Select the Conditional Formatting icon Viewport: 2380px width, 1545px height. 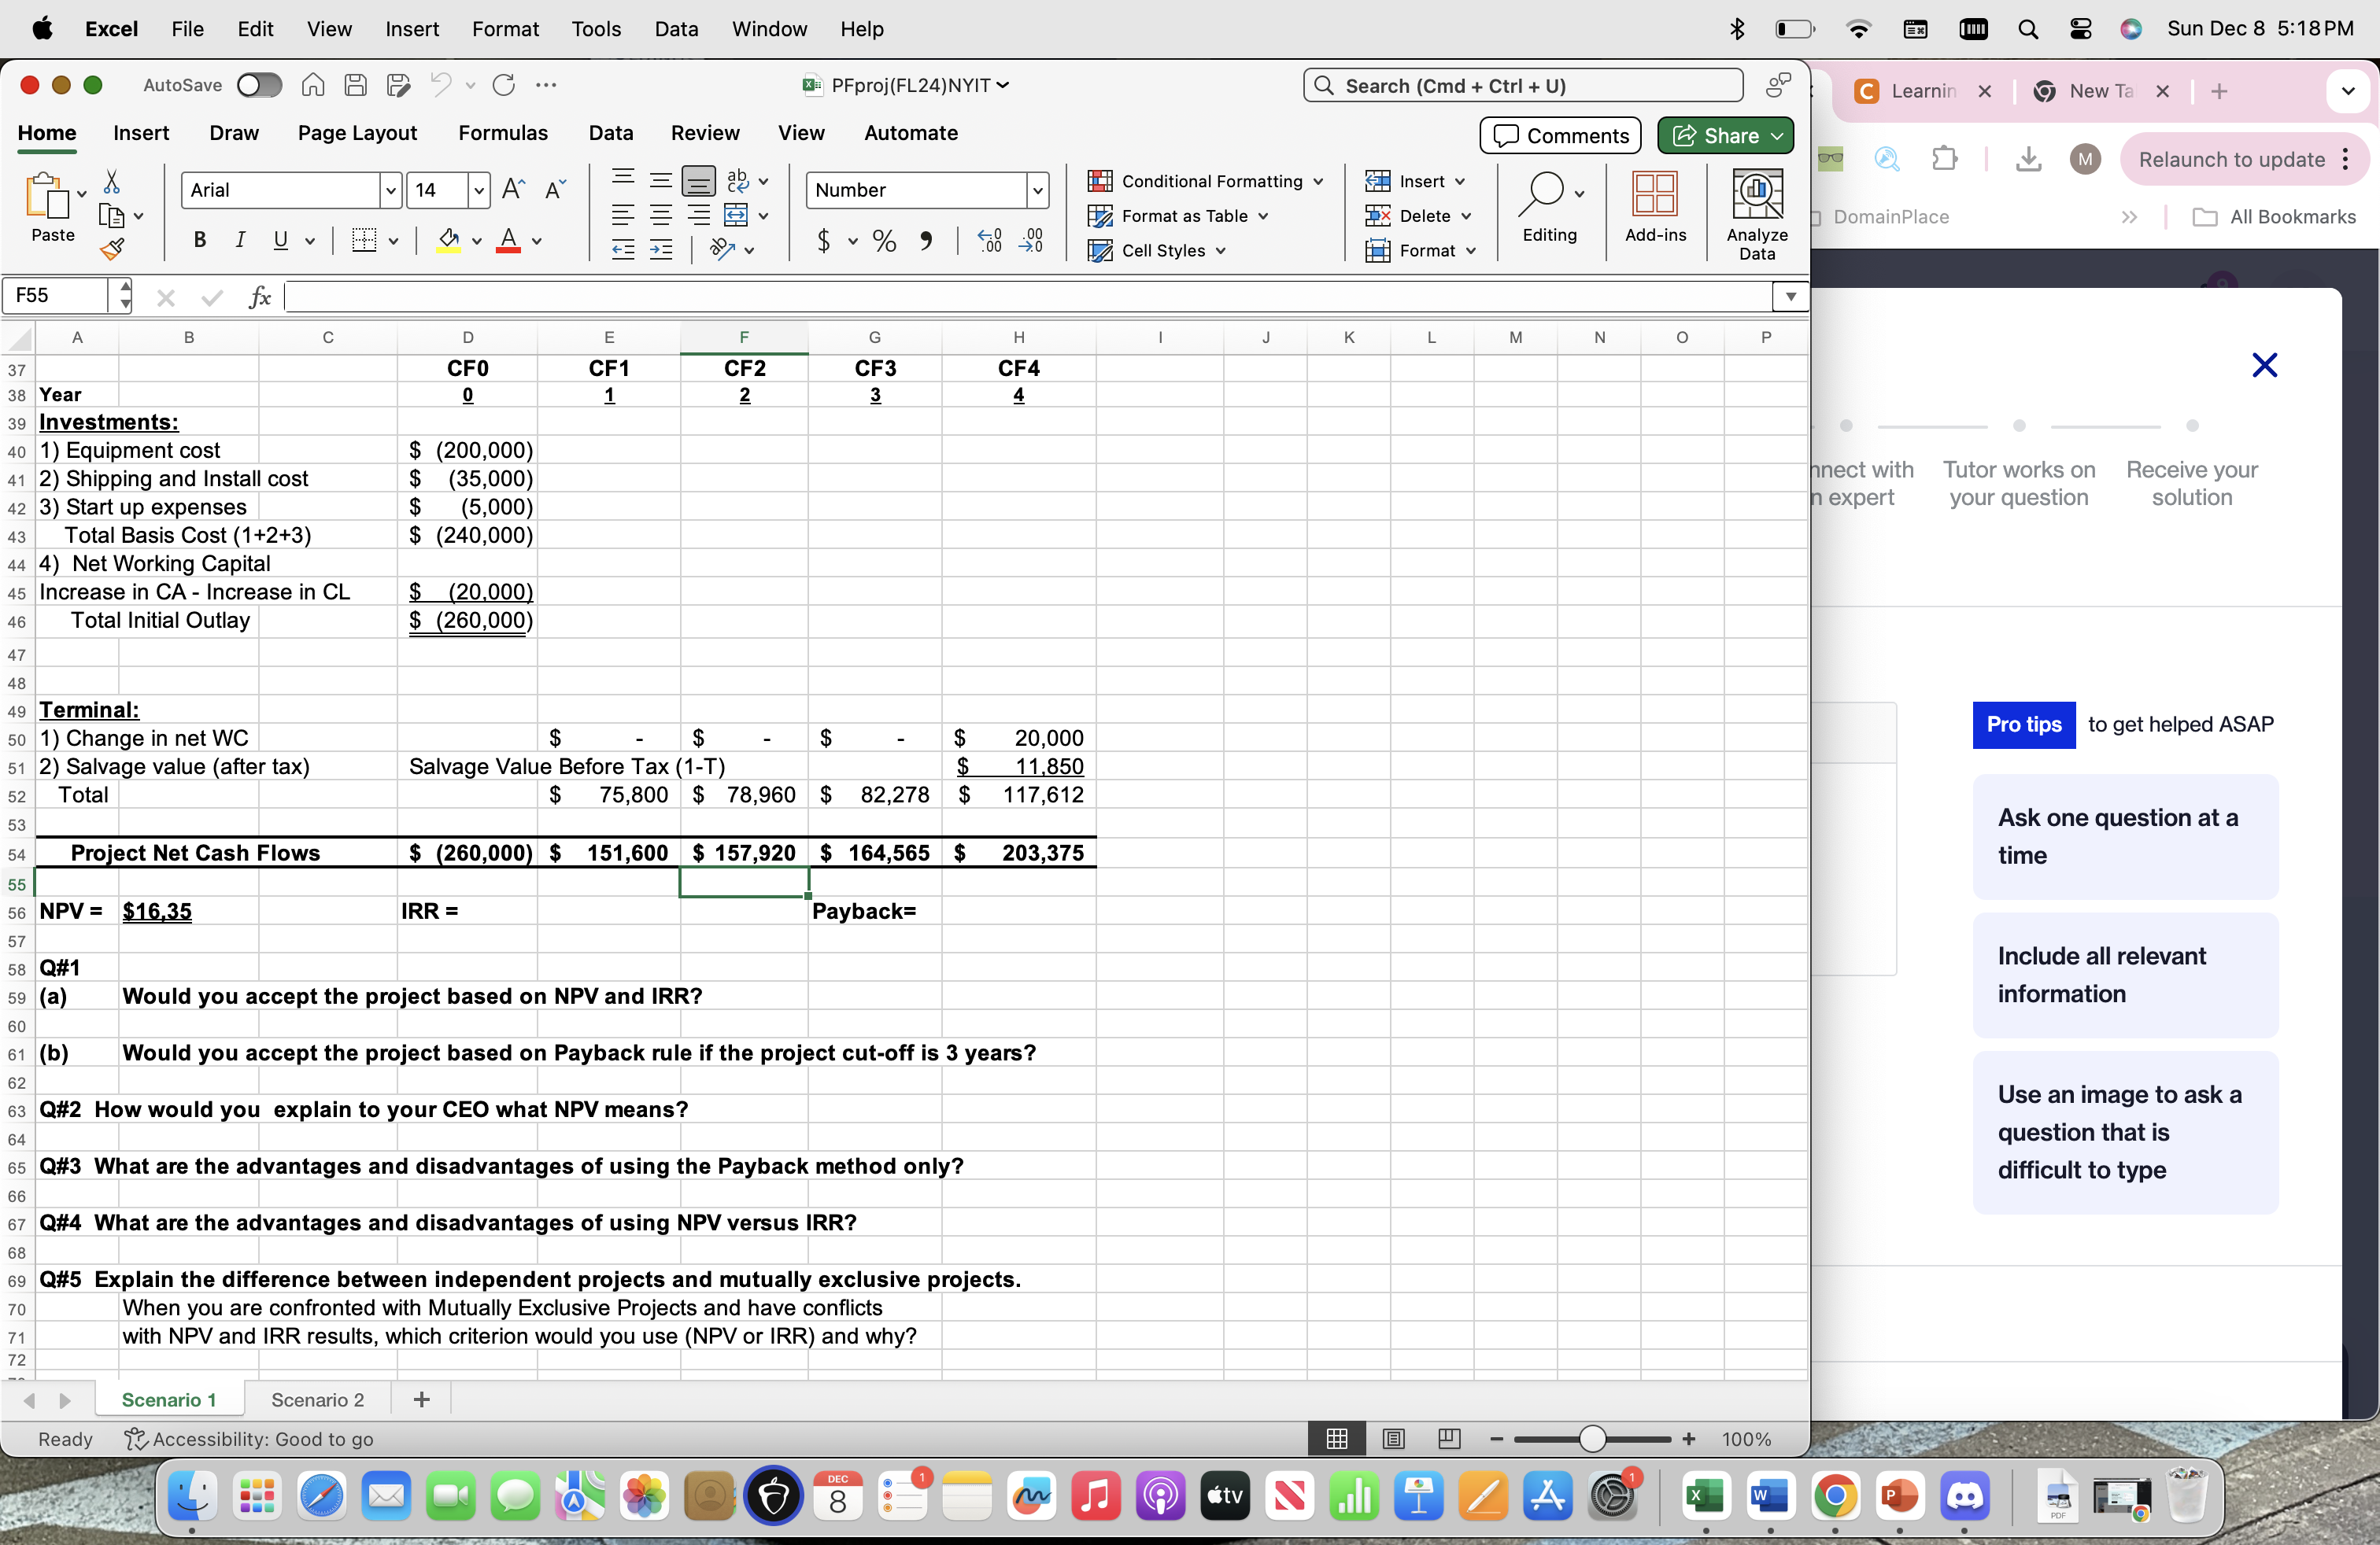[x=1100, y=181]
